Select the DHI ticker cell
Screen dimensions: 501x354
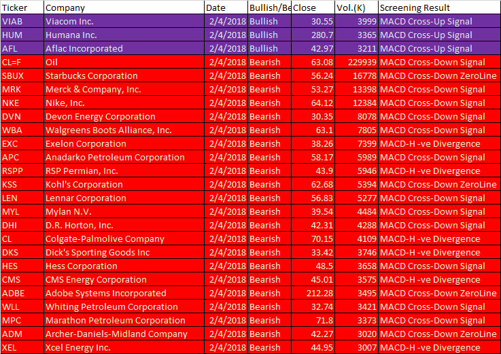22,226
